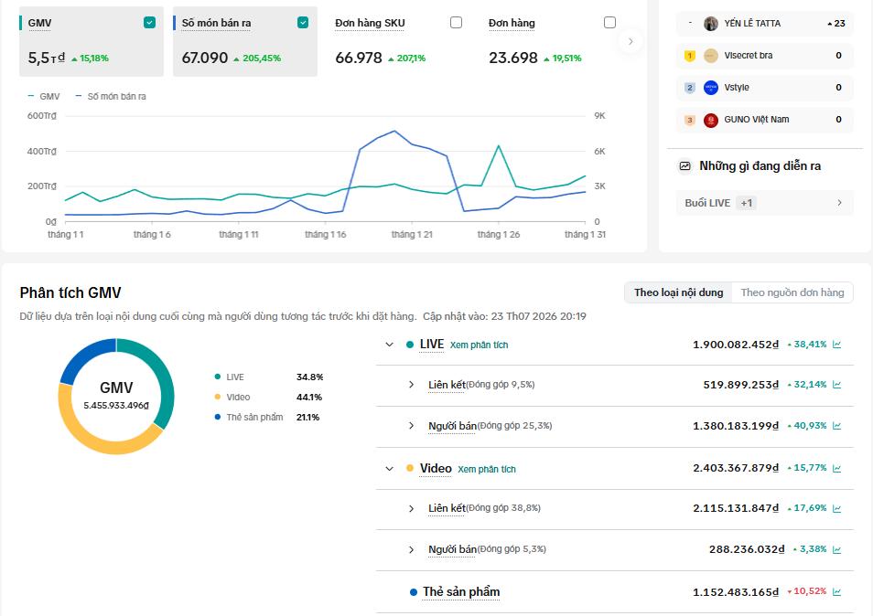Enable the Đơn hàng SKU checkbox
This screenshot has height=616, width=873.
point(456,22)
